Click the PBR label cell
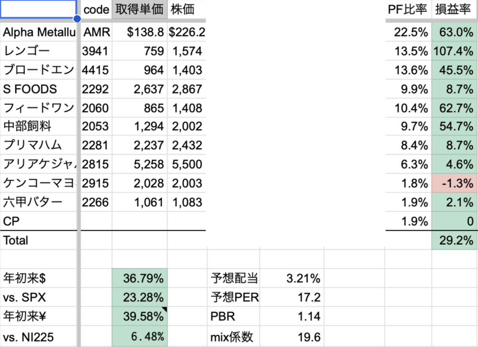 (x=233, y=317)
